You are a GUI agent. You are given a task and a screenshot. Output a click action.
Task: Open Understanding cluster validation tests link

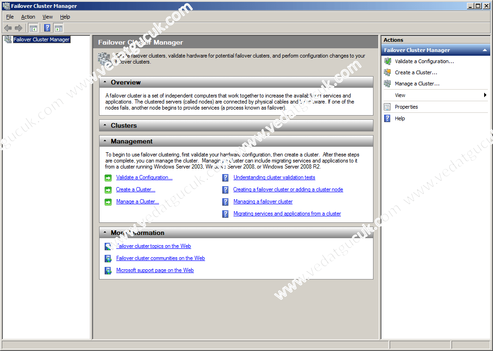click(x=274, y=177)
